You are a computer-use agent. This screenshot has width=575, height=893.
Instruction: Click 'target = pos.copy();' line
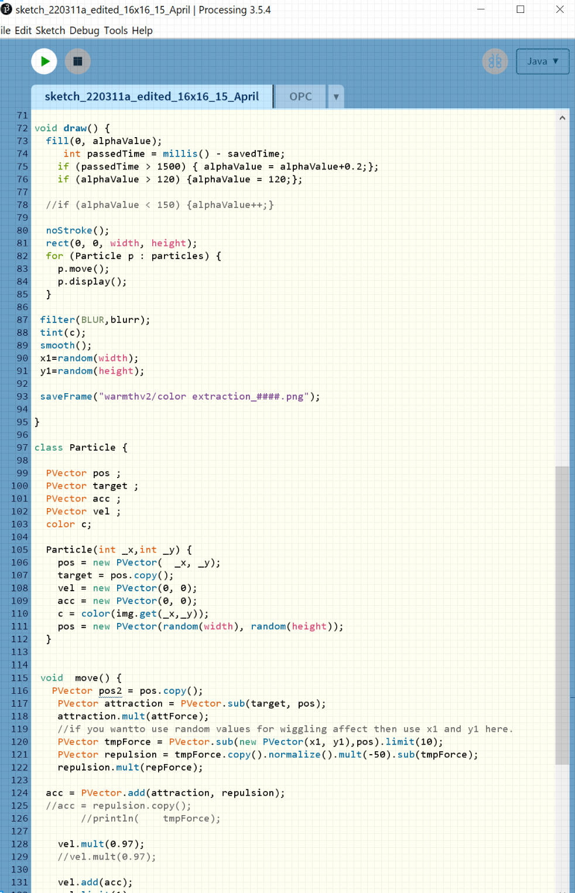(x=115, y=577)
